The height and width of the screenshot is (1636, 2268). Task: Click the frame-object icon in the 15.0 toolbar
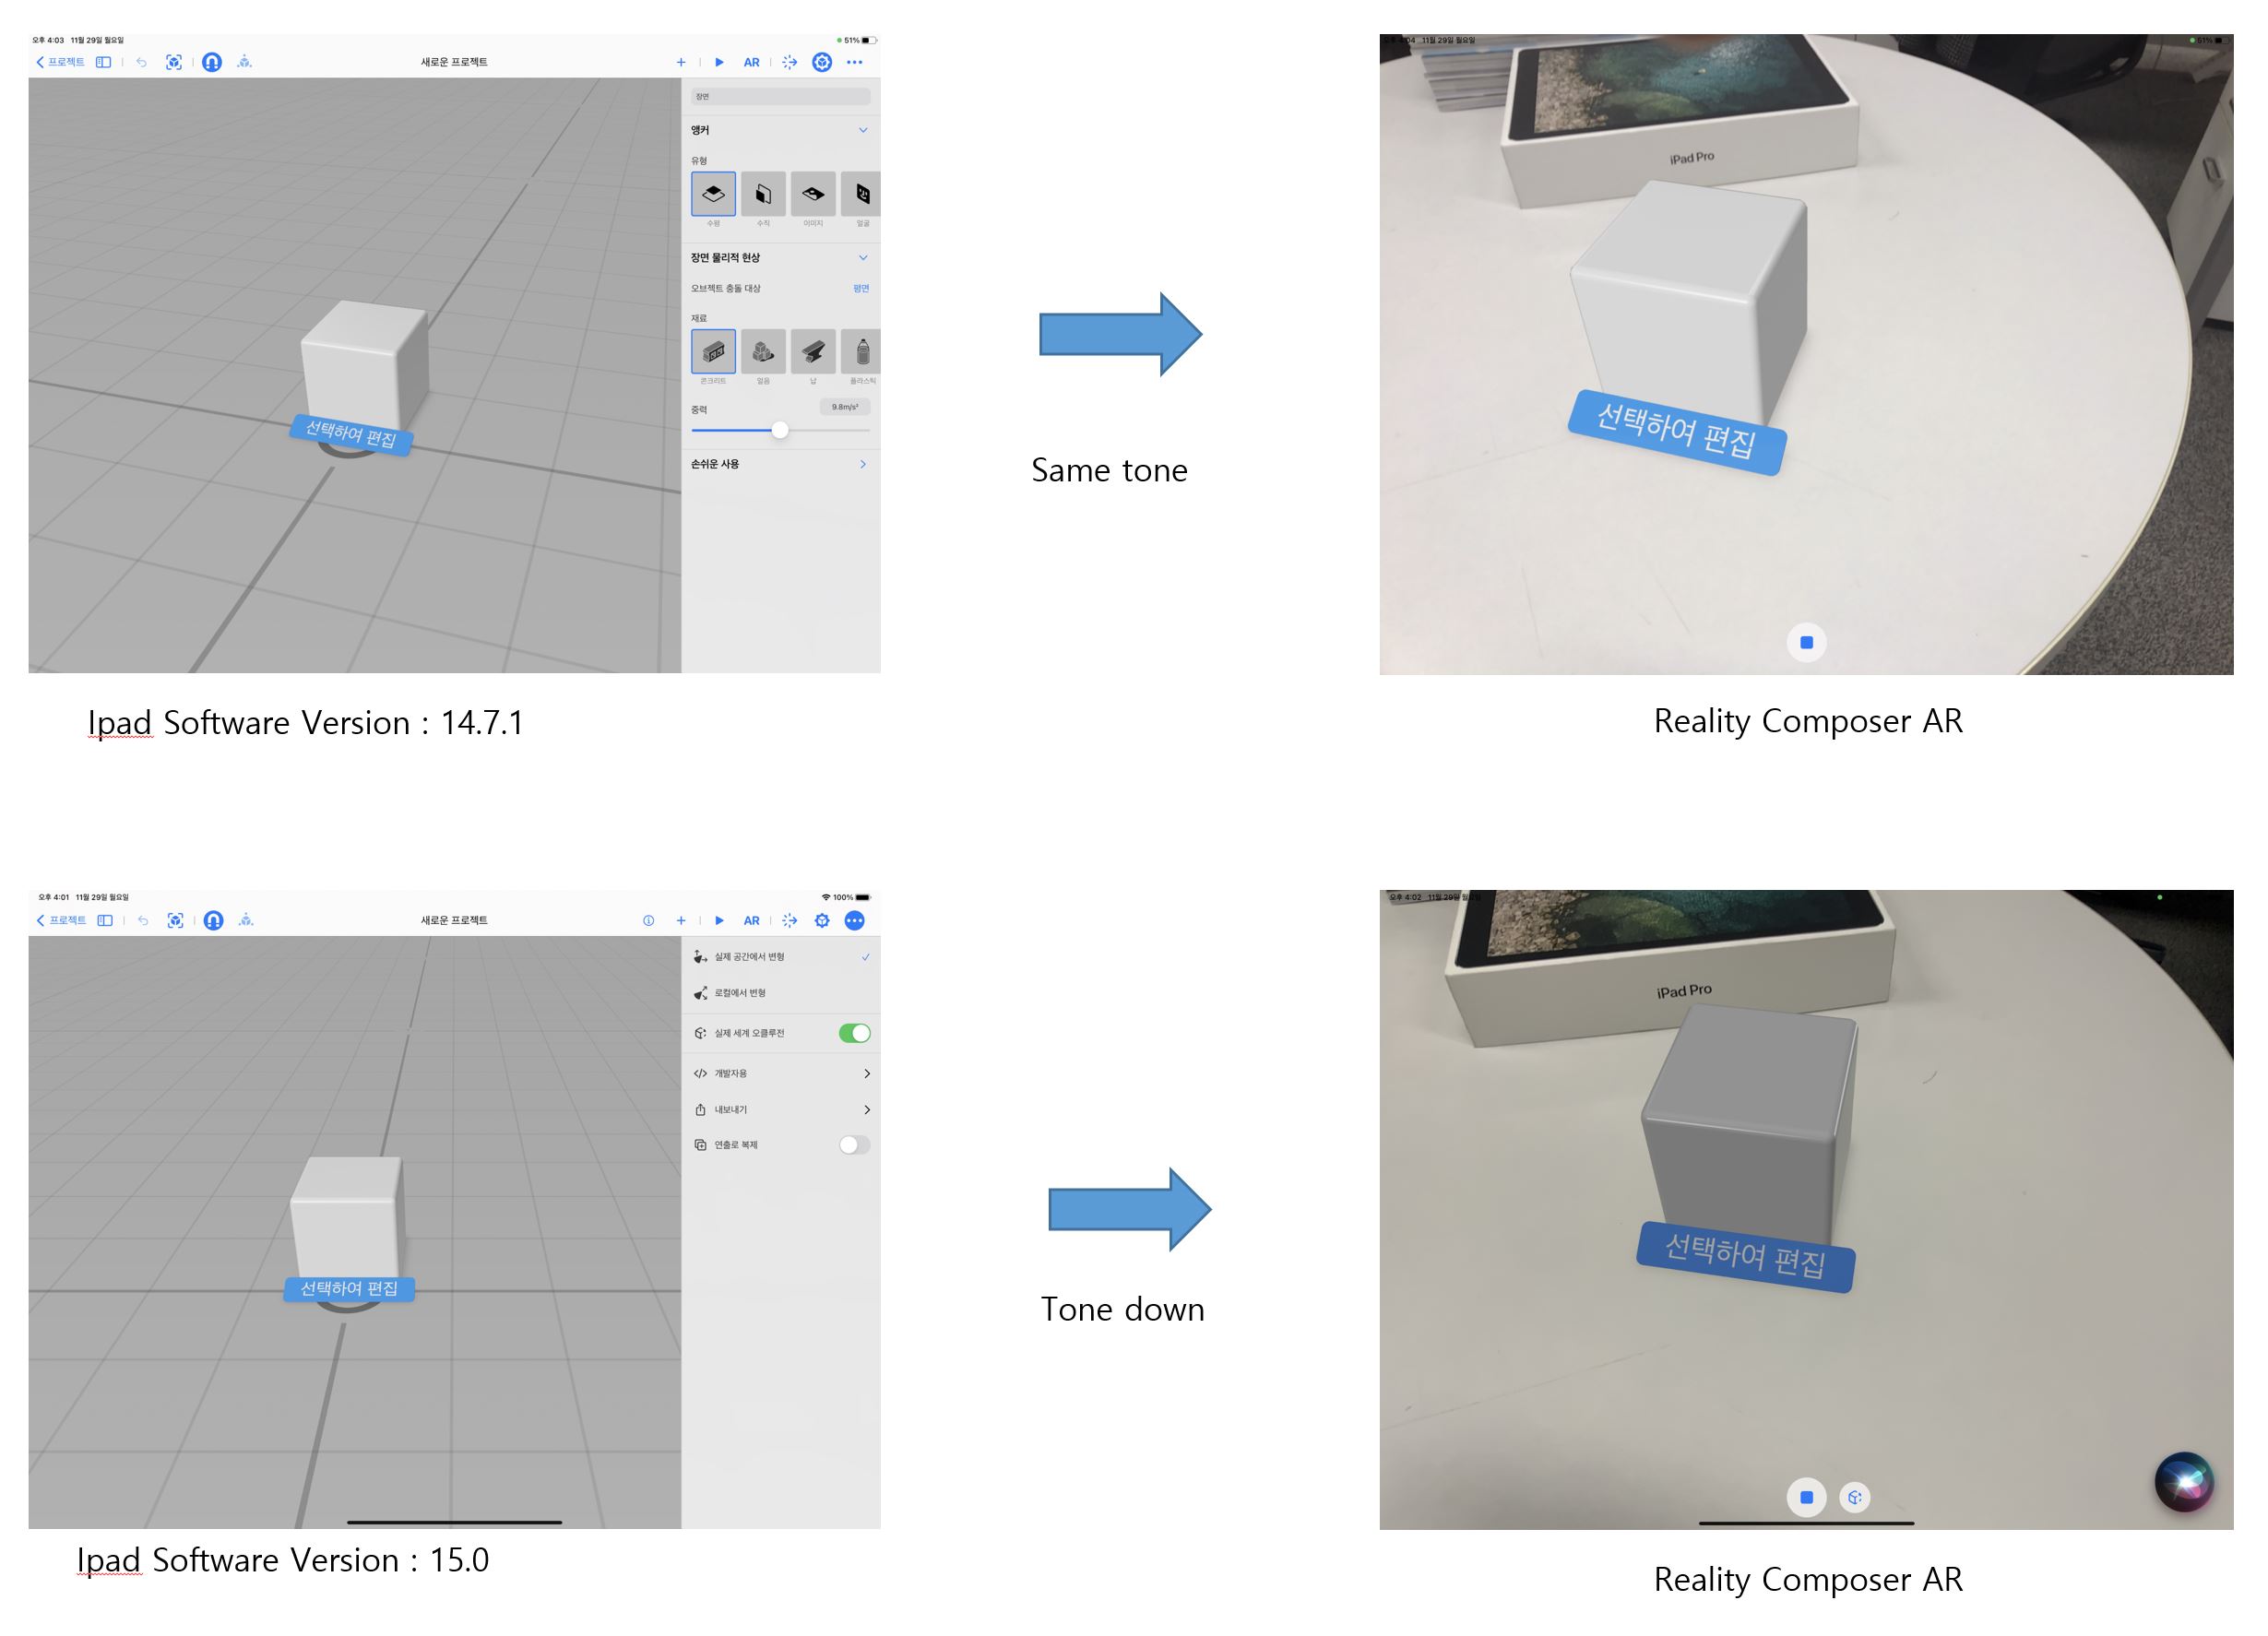175,920
